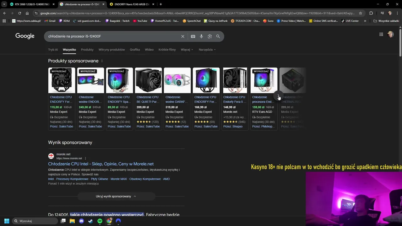402x226 pixels.
Task: Open the Chłodzenie CPU Intel Morele.net link
Action: click(x=101, y=164)
